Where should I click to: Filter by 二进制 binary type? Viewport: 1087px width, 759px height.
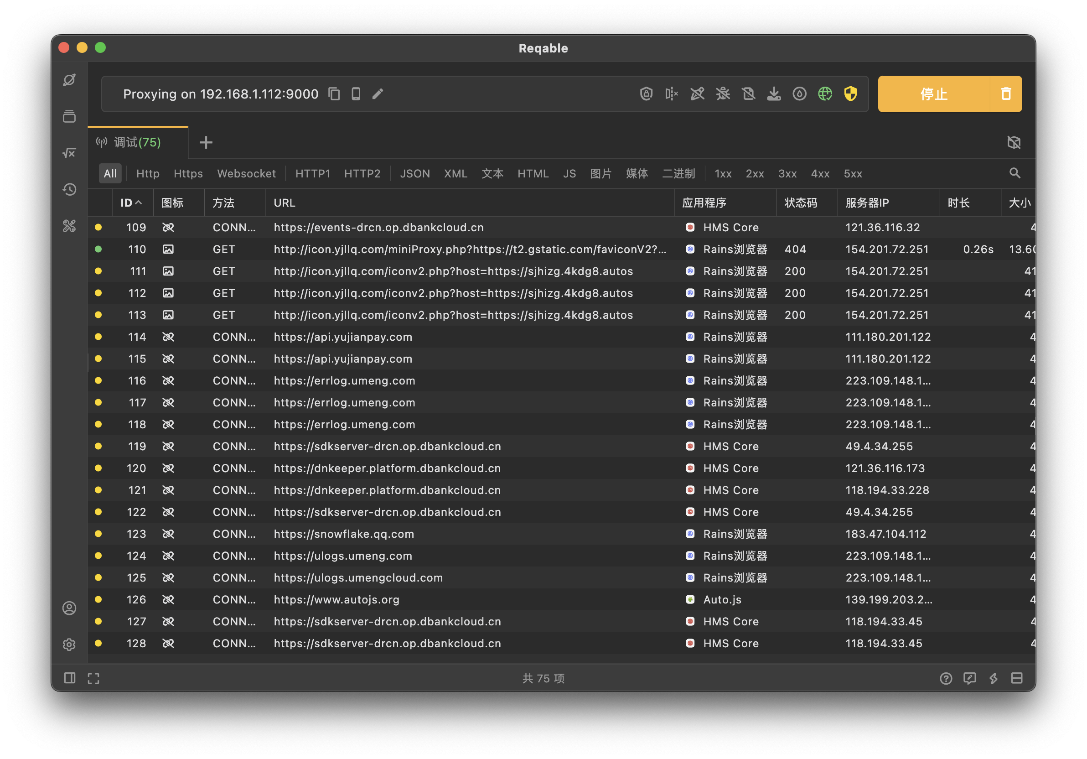pos(678,174)
